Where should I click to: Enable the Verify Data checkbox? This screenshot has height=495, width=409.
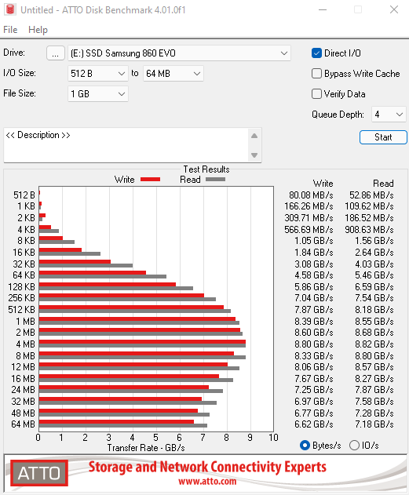pos(316,94)
